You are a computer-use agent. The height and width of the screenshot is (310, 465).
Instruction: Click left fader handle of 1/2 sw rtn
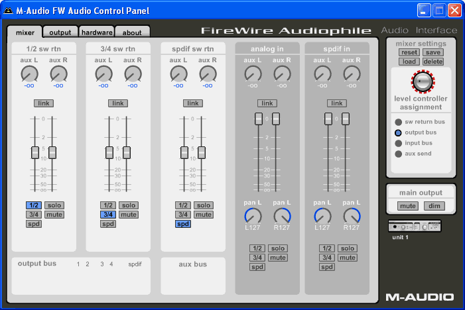pyautogui.click(x=35, y=152)
